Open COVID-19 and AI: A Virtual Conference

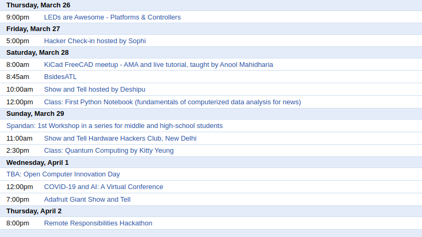[x=103, y=187]
